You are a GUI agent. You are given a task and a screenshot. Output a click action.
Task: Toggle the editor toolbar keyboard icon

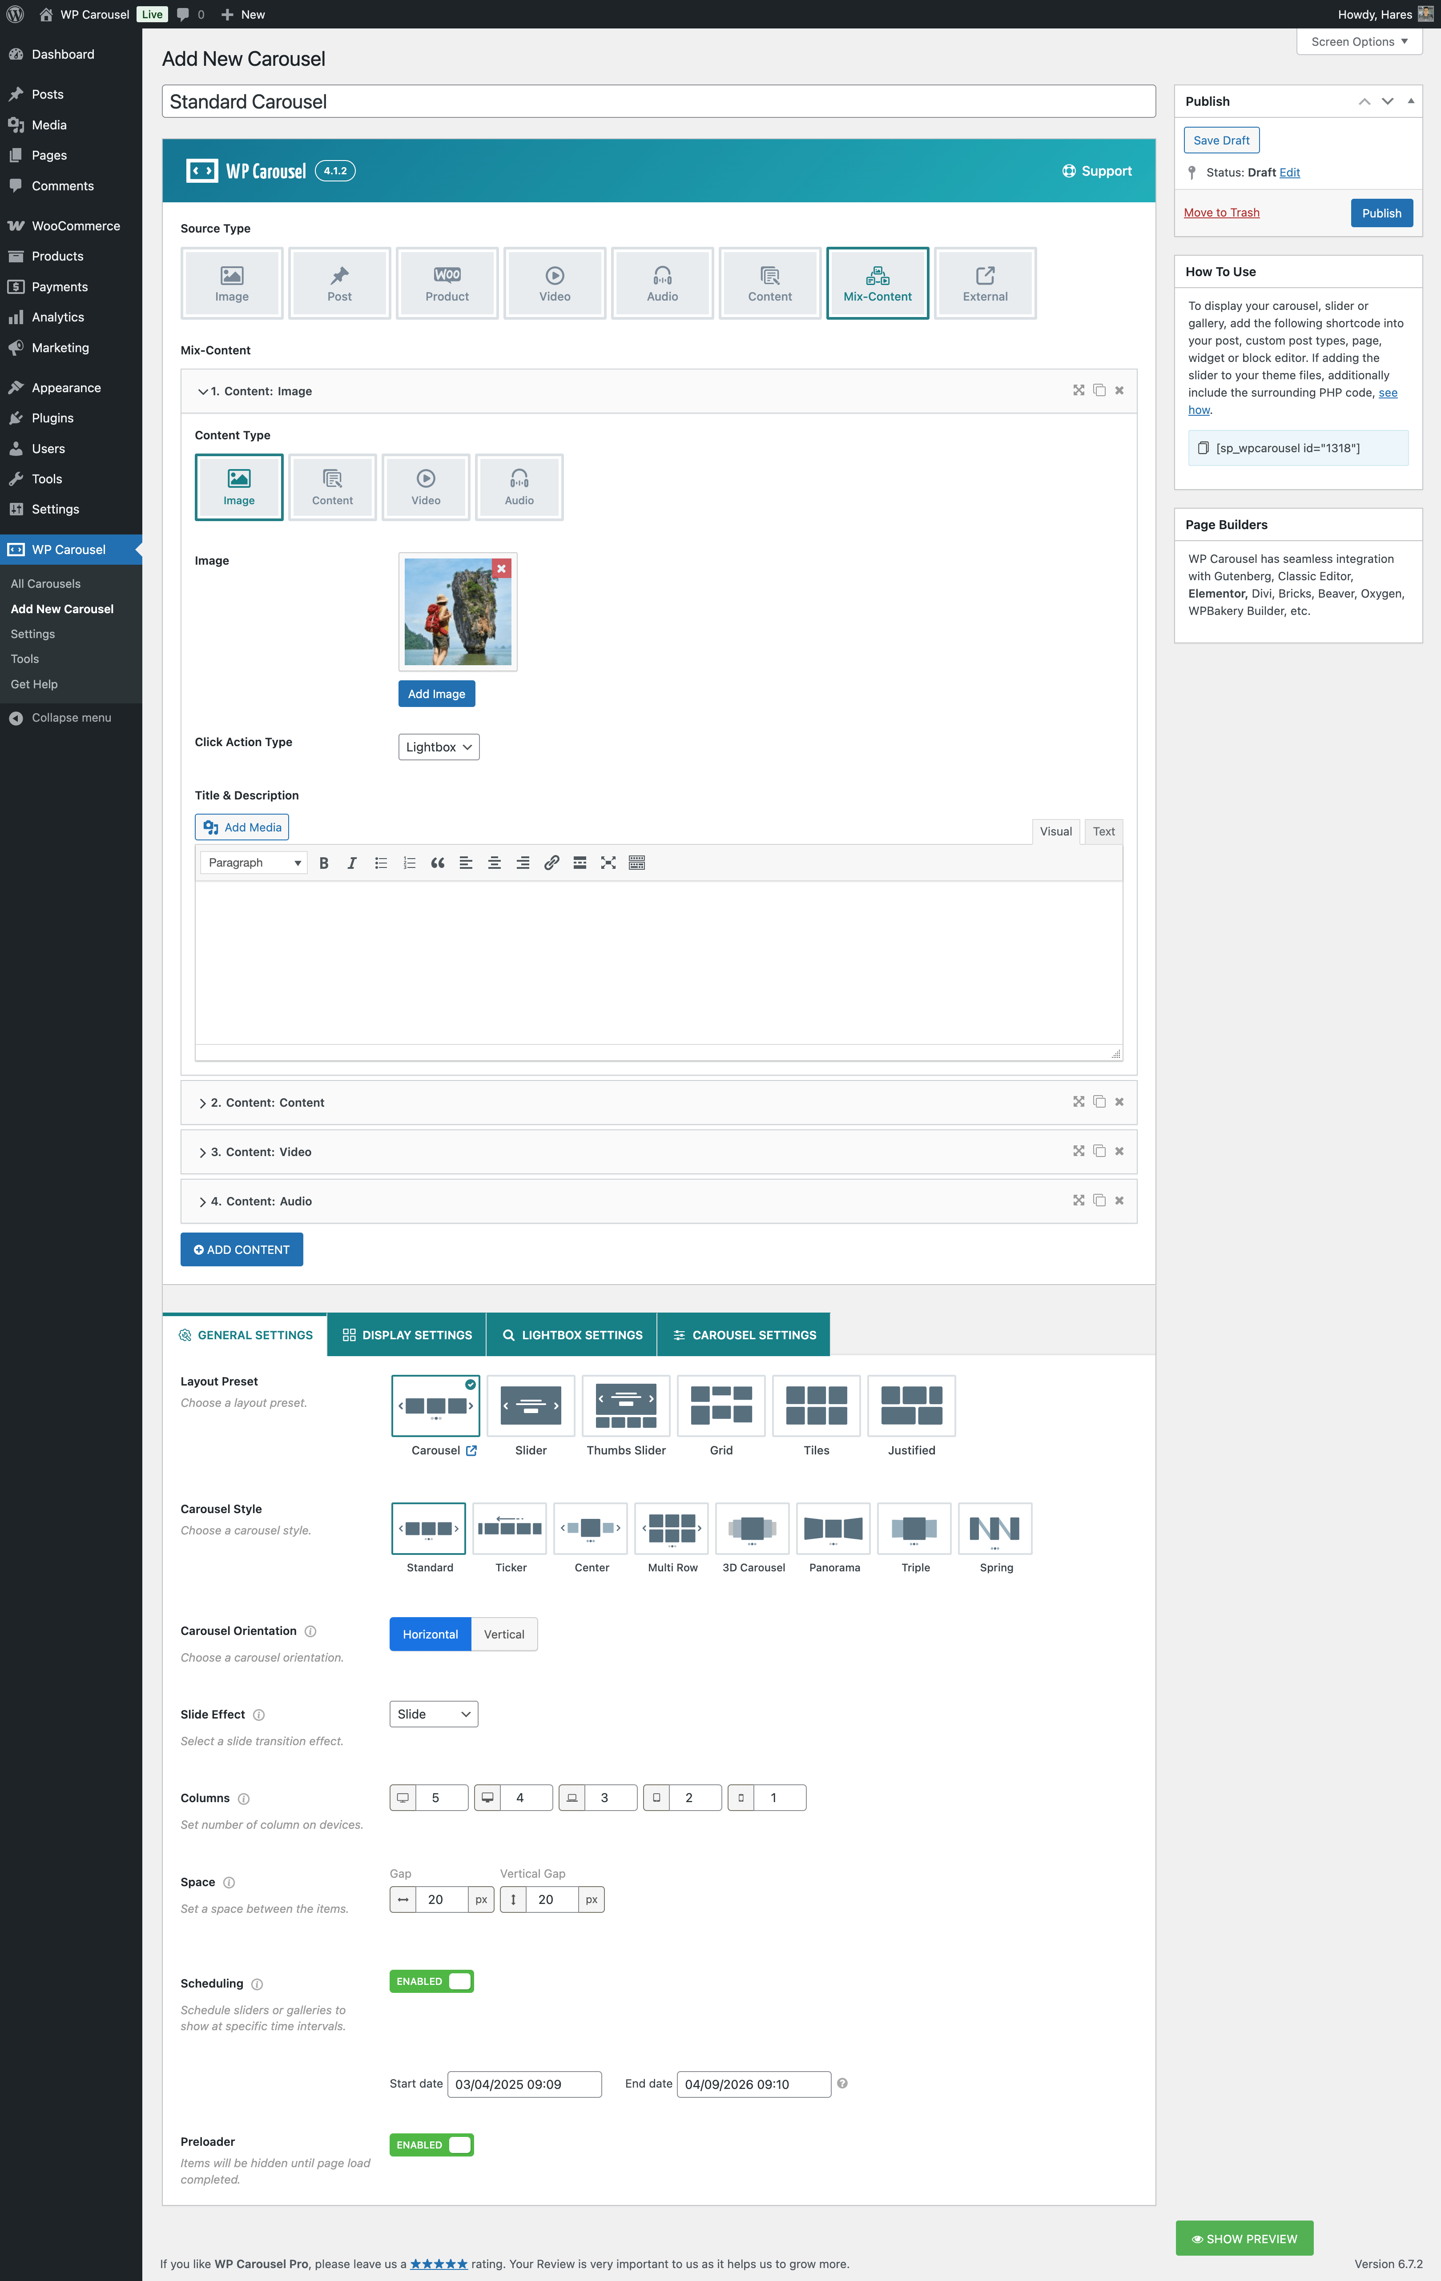[x=636, y=863]
